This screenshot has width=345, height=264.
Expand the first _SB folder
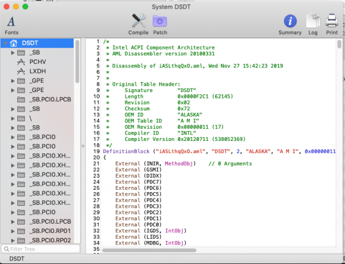coord(13,52)
